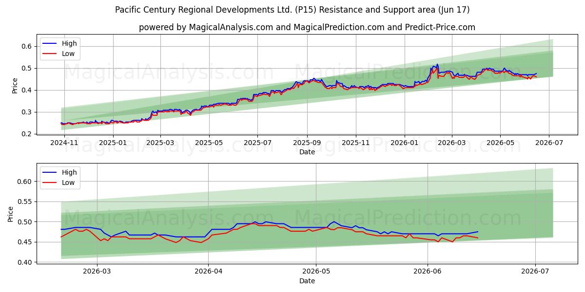Click the 2025-05 date label on top chart
Screen dimensions: 585x292
coord(209,143)
